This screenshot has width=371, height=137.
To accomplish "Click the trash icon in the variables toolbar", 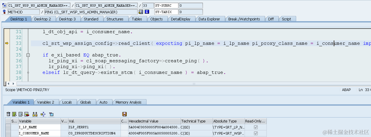I will coord(8,114).
